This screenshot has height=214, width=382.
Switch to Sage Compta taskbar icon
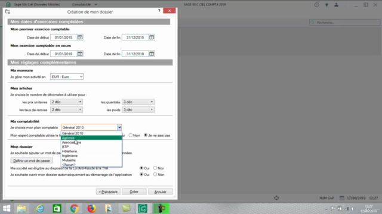click(143, 209)
